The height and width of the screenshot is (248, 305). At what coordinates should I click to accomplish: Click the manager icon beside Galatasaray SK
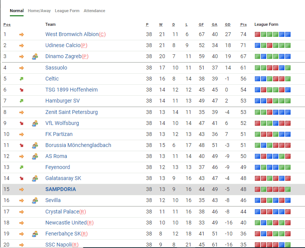click(35, 178)
